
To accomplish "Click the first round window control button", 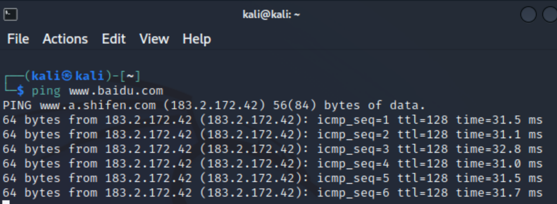I will coord(528,15).
